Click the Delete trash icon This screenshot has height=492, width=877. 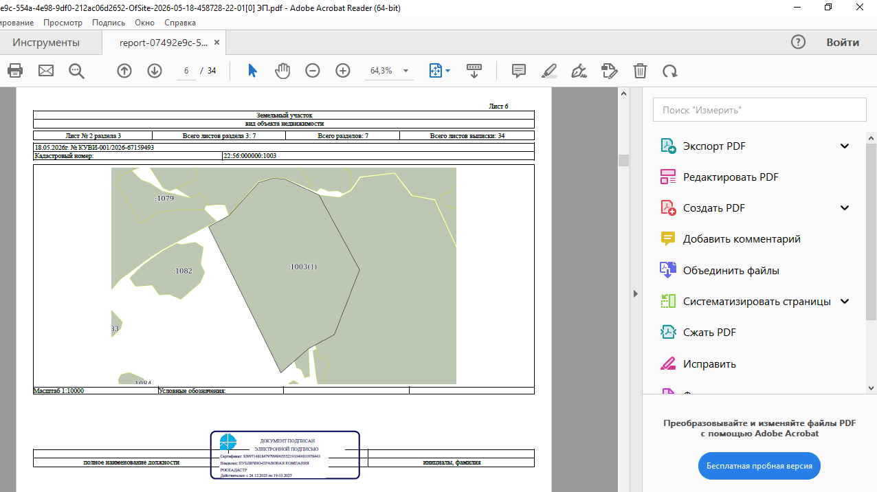pos(640,71)
